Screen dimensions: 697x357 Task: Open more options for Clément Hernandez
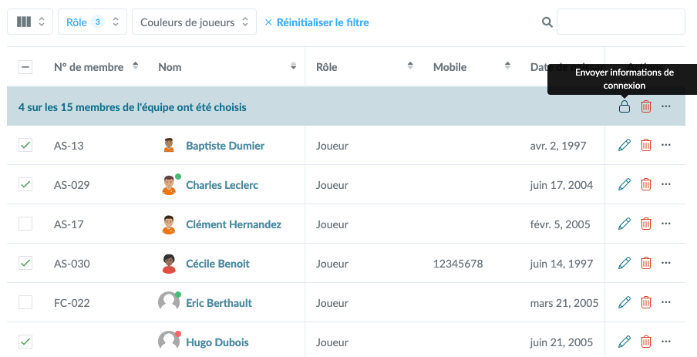pyautogui.click(x=665, y=224)
